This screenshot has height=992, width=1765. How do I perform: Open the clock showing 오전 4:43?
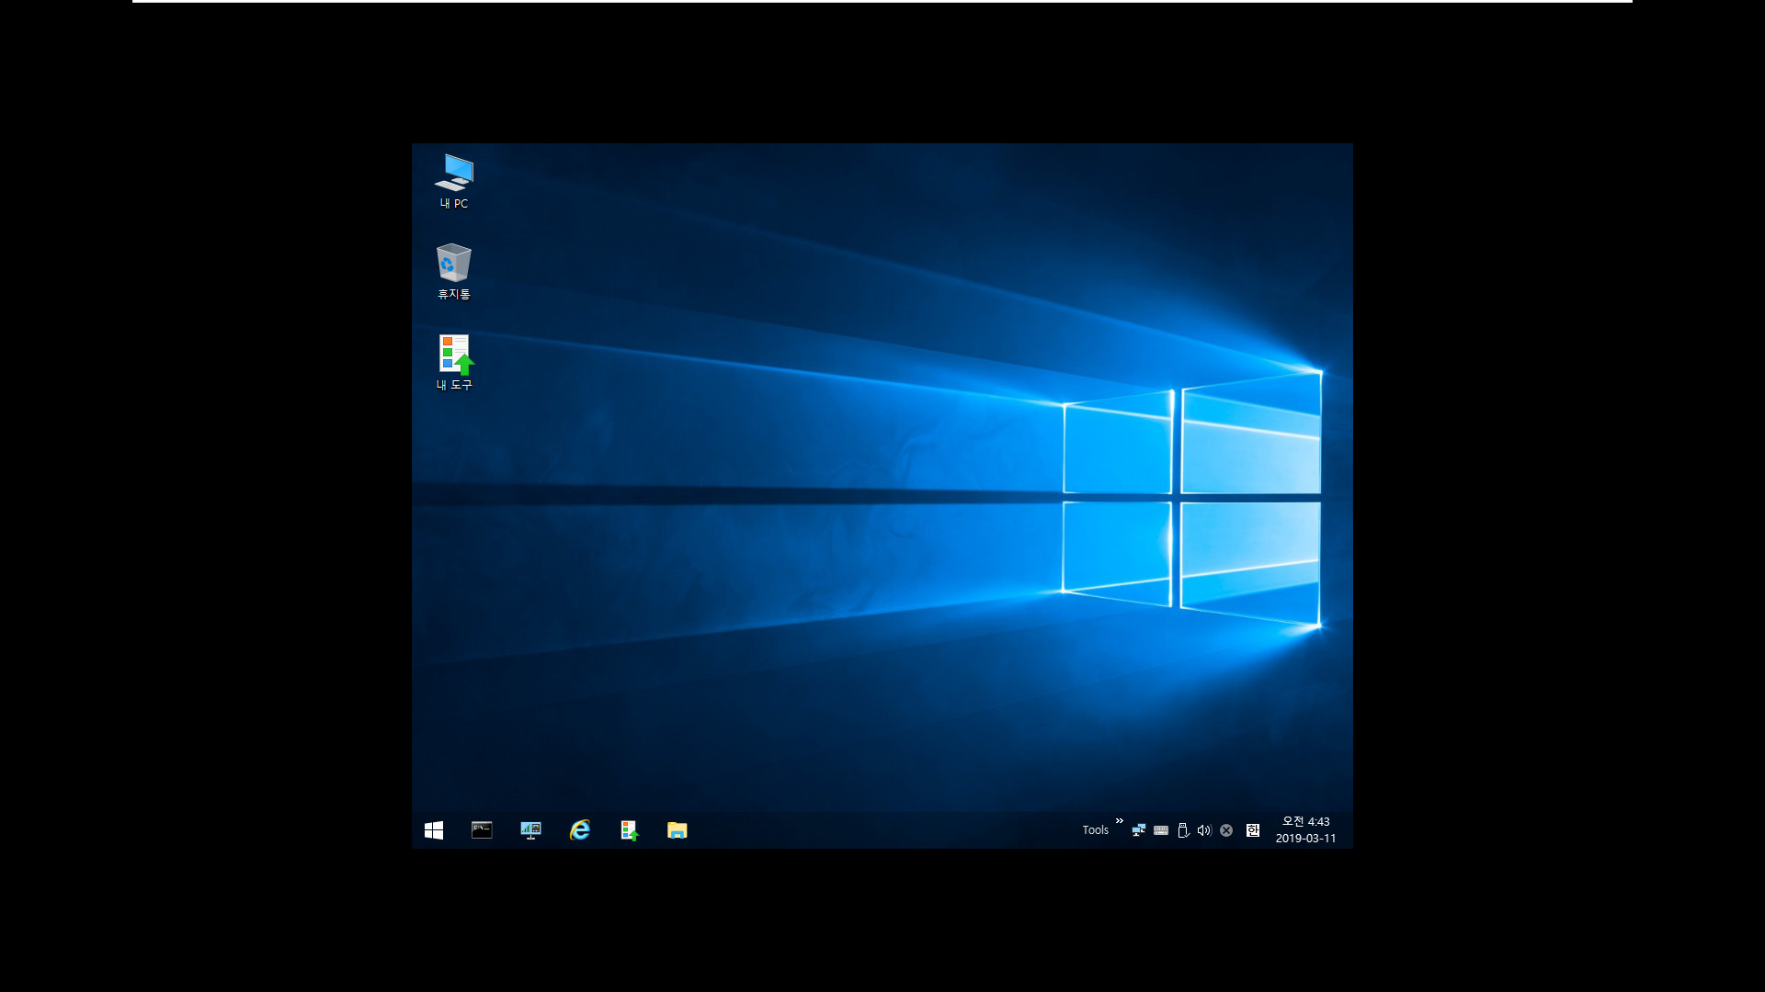tap(1305, 830)
